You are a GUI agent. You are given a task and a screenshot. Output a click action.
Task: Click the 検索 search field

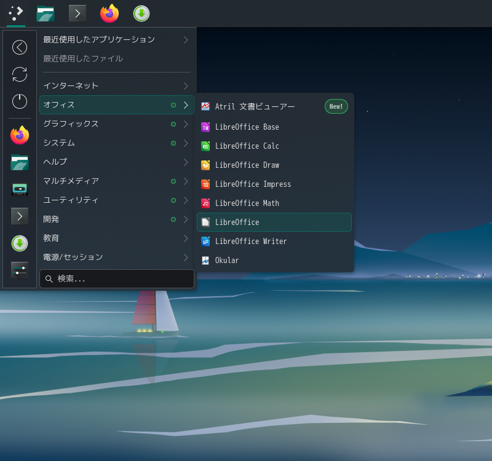pos(117,279)
